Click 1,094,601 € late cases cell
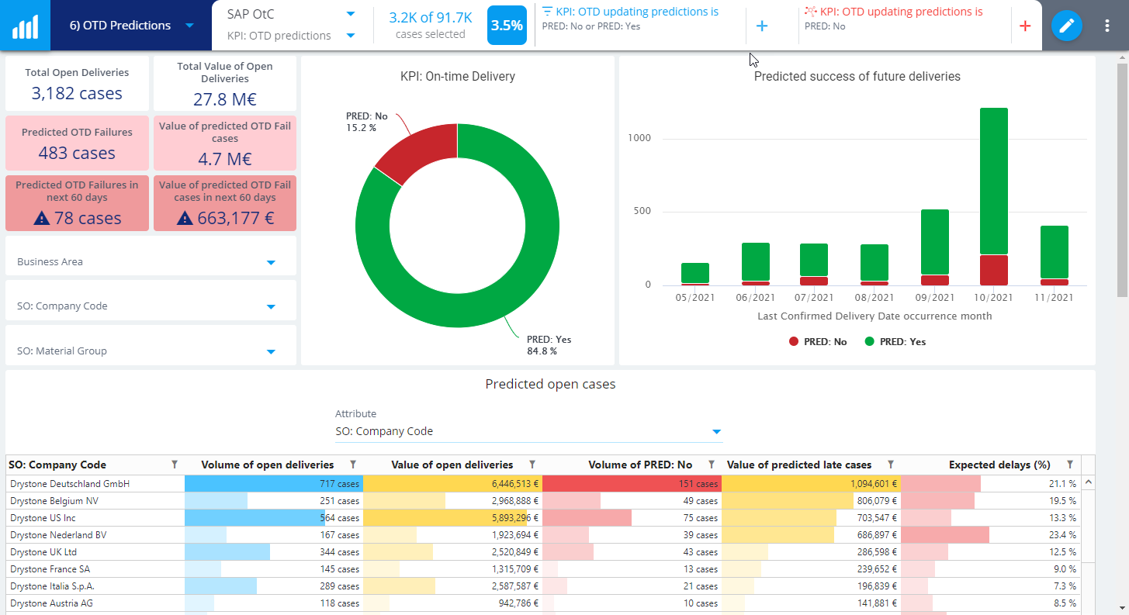This screenshot has width=1129, height=615. coord(811,483)
